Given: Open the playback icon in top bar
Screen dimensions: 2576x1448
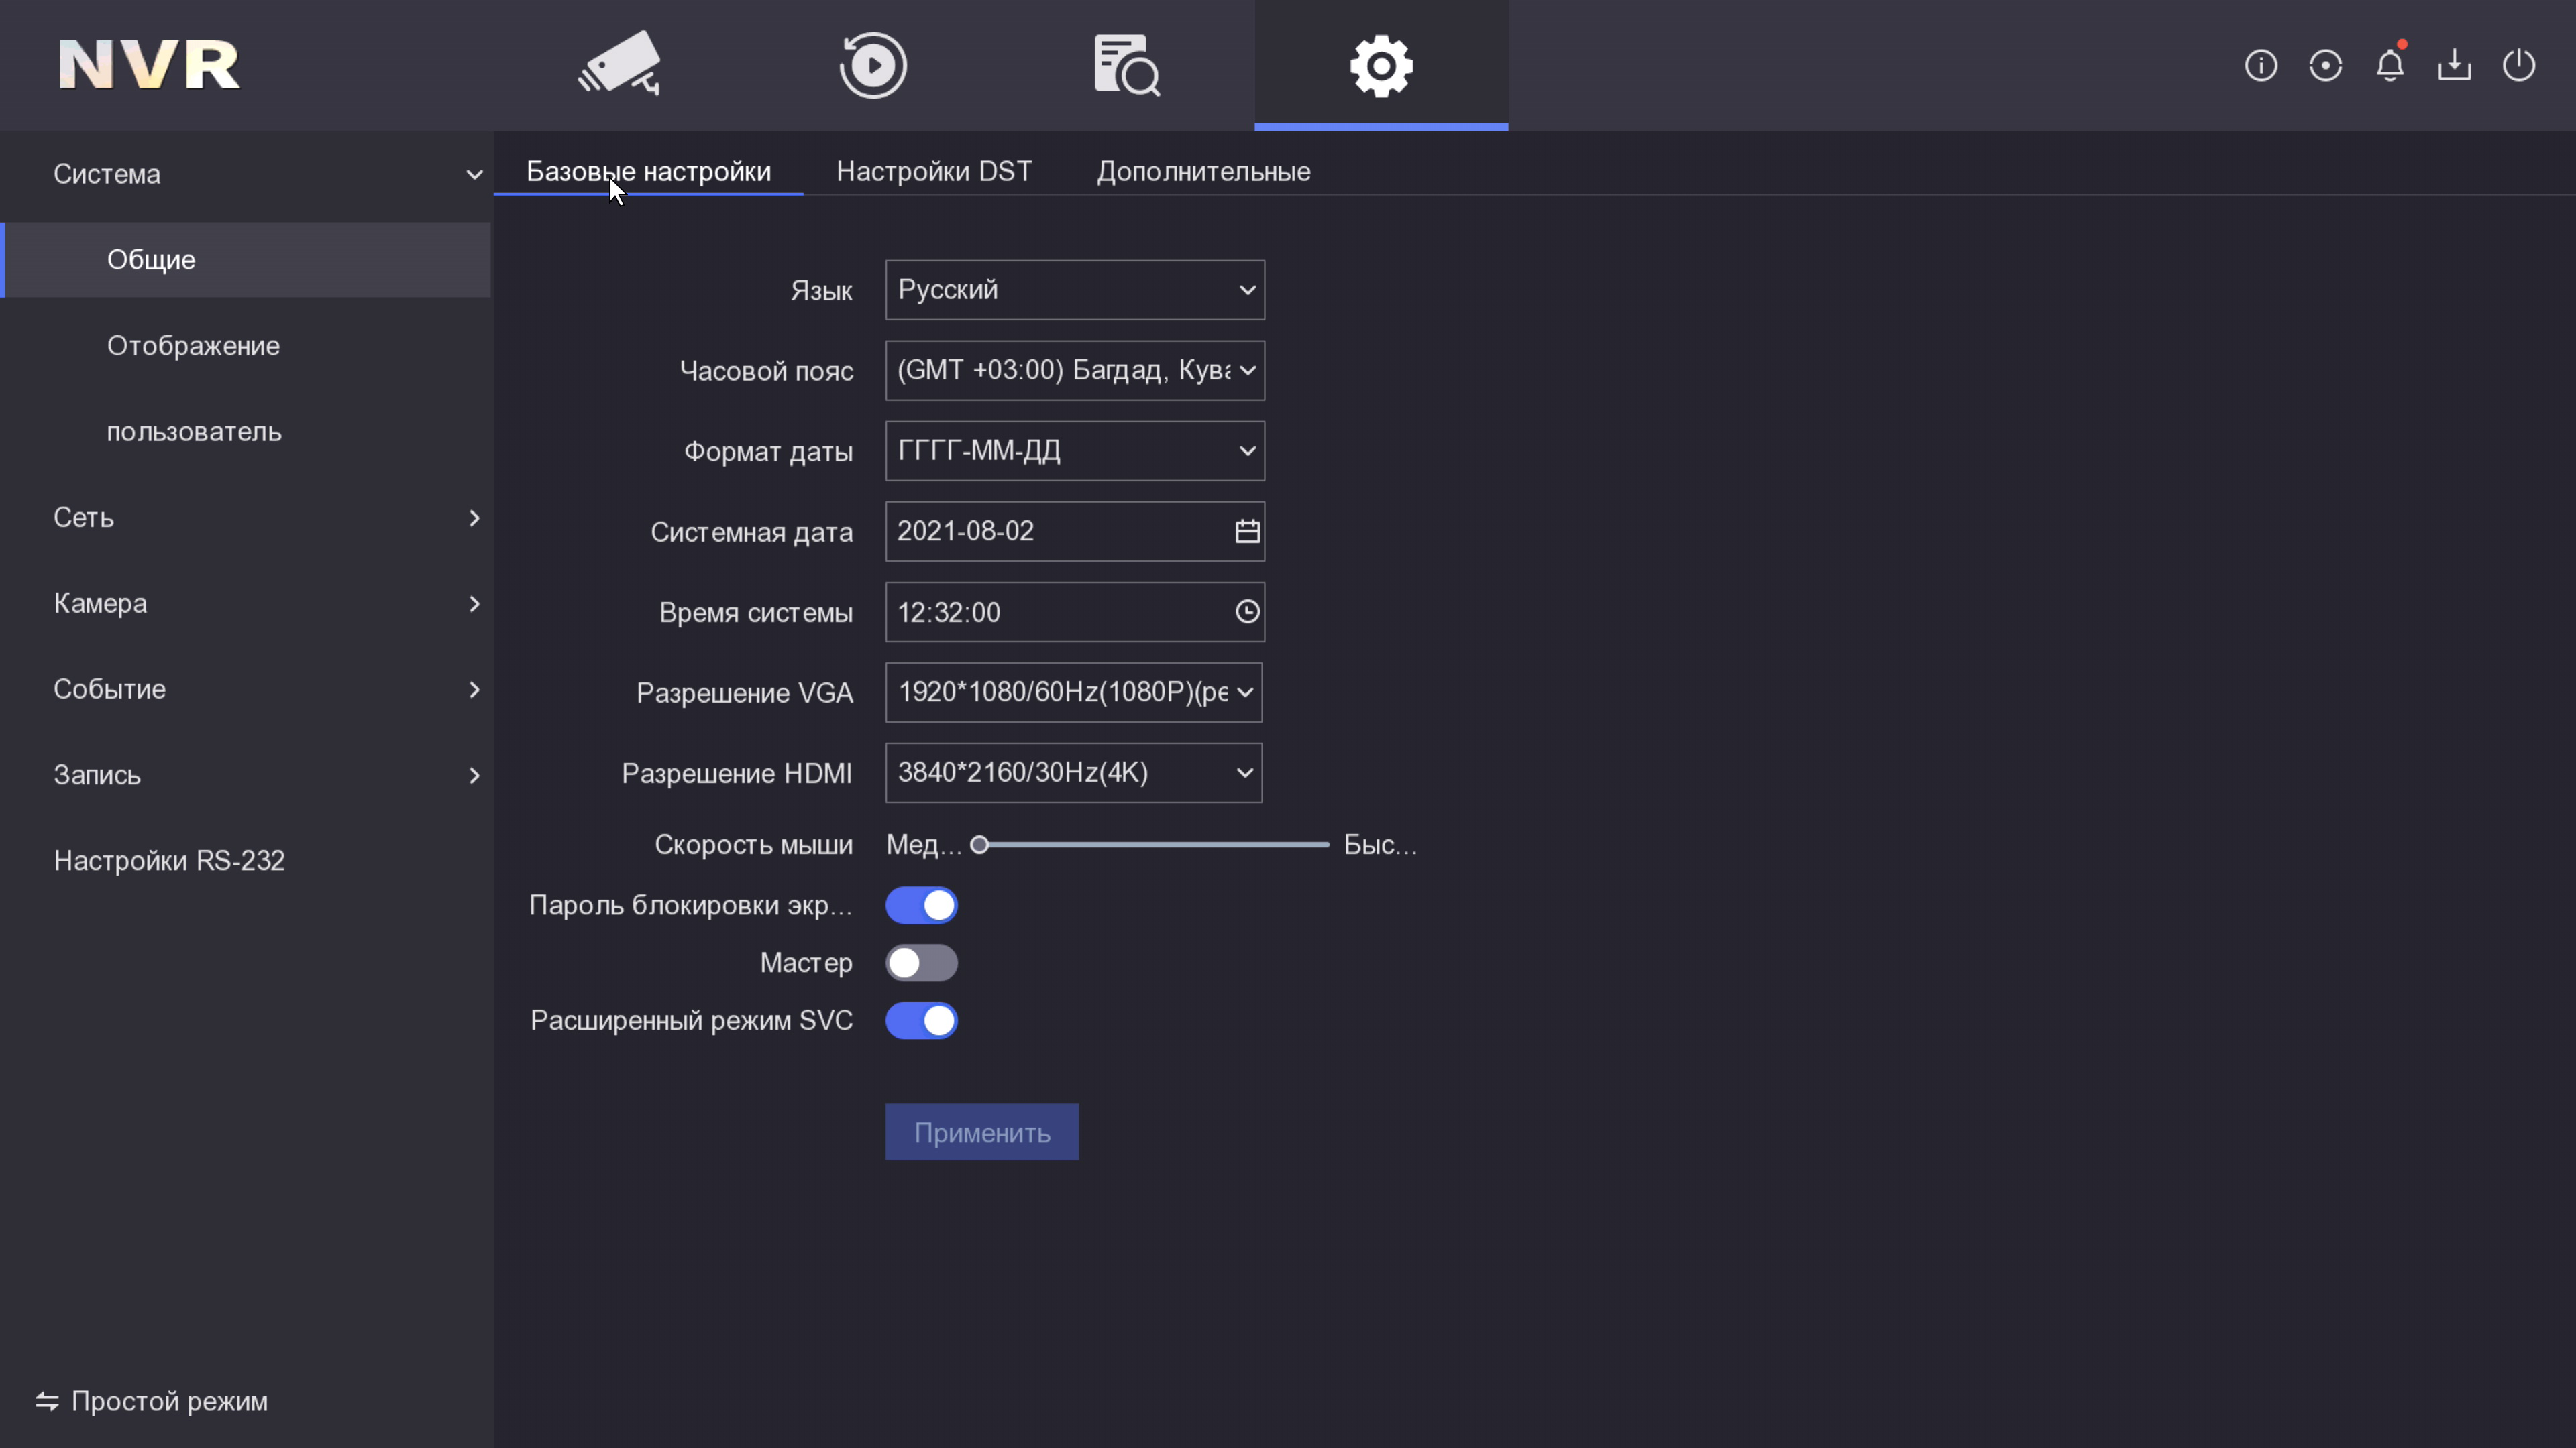Looking at the screenshot, I should (x=873, y=65).
